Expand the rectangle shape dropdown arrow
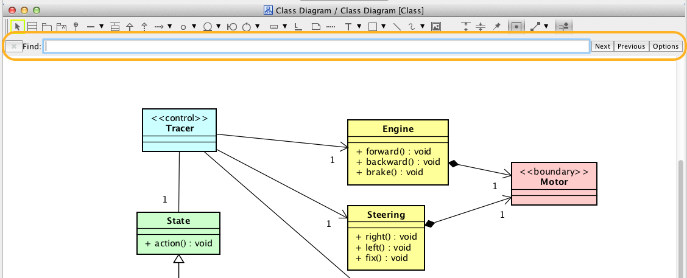 [x=384, y=27]
